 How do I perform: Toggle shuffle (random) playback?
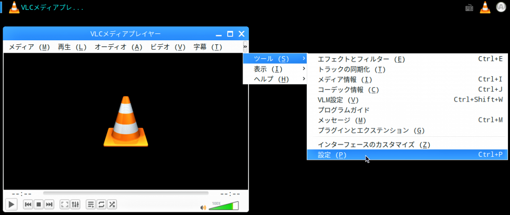tap(112, 204)
